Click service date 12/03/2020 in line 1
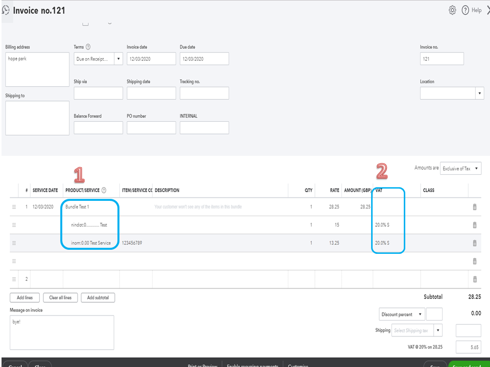 (46, 207)
